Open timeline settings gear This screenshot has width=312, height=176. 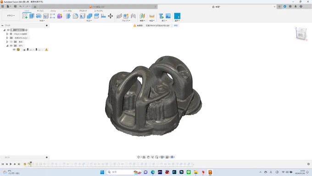[x=308, y=164]
